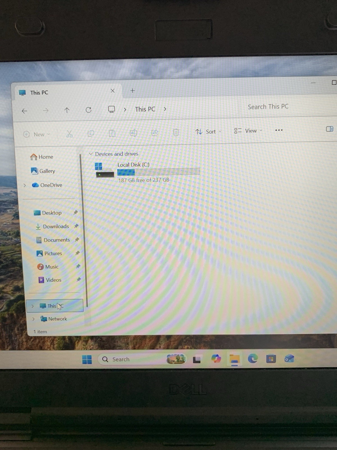The width and height of the screenshot is (337, 450).
Task: Click the pin icon beside Videos
Action: (x=79, y=279)
